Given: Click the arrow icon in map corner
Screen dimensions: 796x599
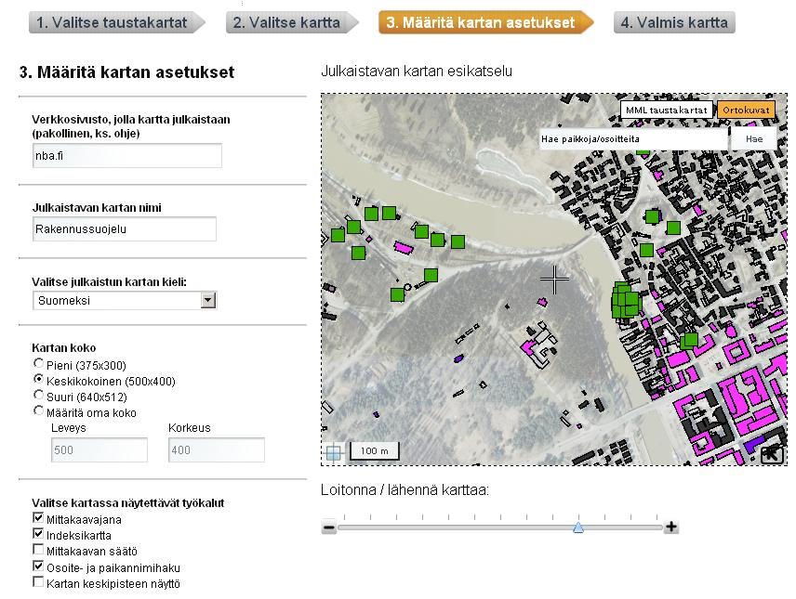Looking at the screenshot, I should [772, 454].
